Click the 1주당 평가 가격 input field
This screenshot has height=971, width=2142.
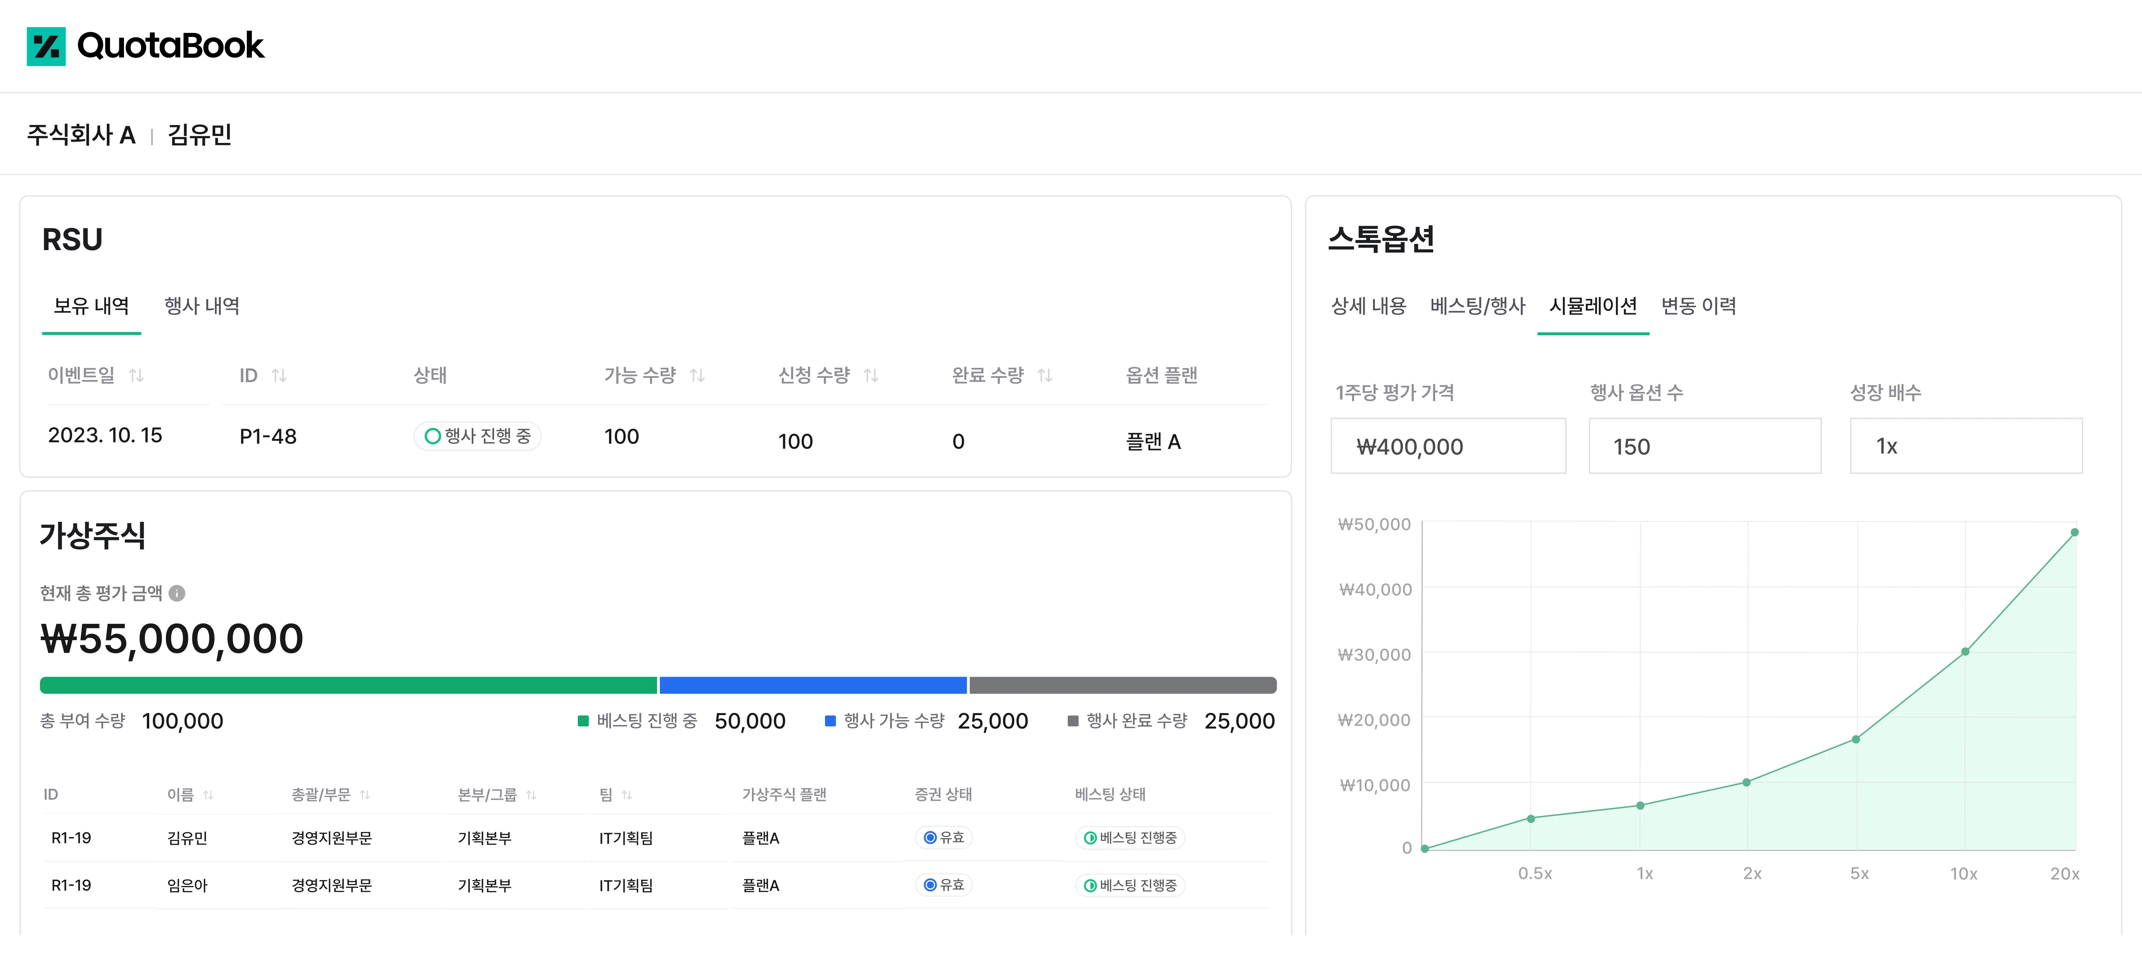coord(1448,445)
